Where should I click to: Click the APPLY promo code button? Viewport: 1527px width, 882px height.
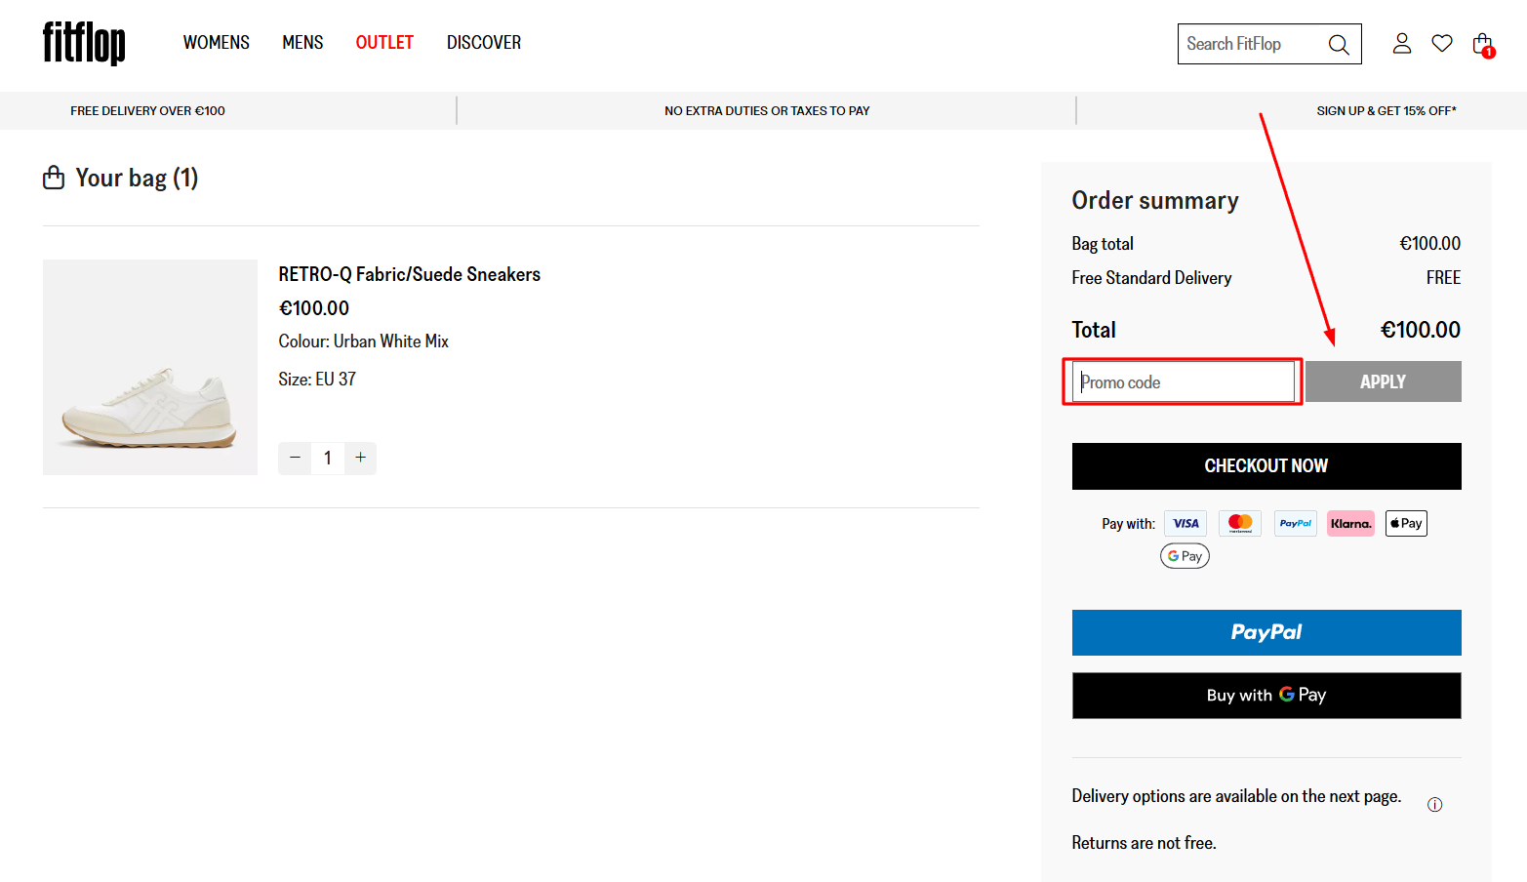pos(1383,381)
